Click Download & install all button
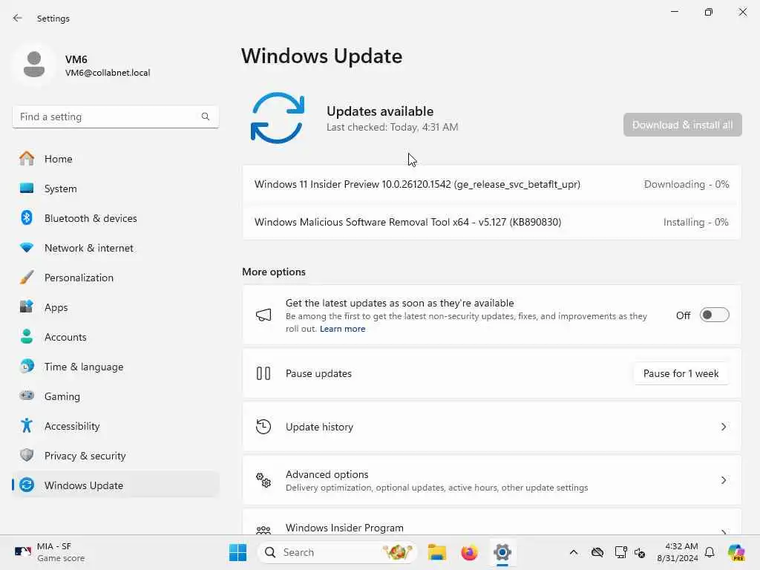 click(683, 125)
